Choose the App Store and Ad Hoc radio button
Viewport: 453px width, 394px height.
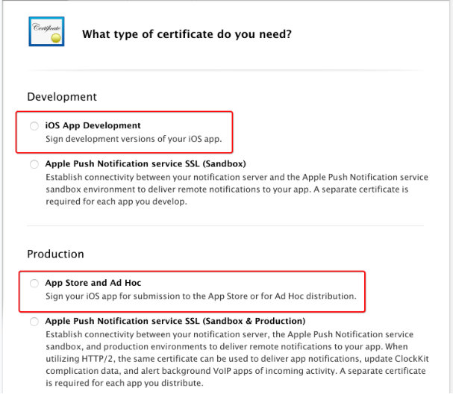click(34, 283)
